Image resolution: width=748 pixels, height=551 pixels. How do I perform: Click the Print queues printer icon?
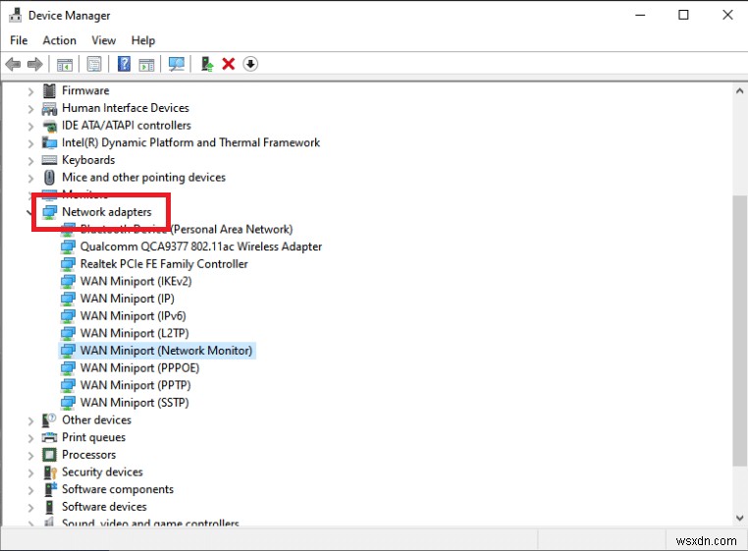tap(49, 437)
